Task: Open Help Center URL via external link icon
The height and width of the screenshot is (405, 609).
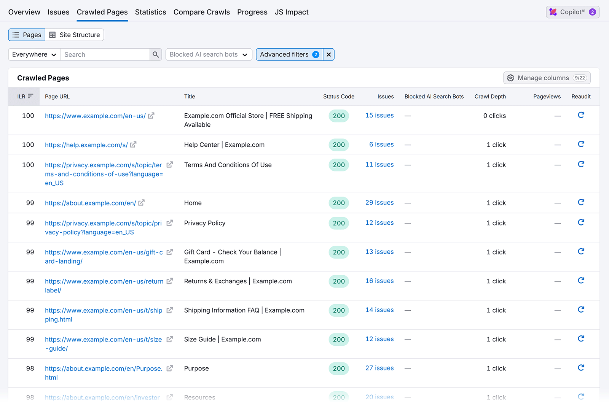Action: pyautogui.click(x=133, y=145)
